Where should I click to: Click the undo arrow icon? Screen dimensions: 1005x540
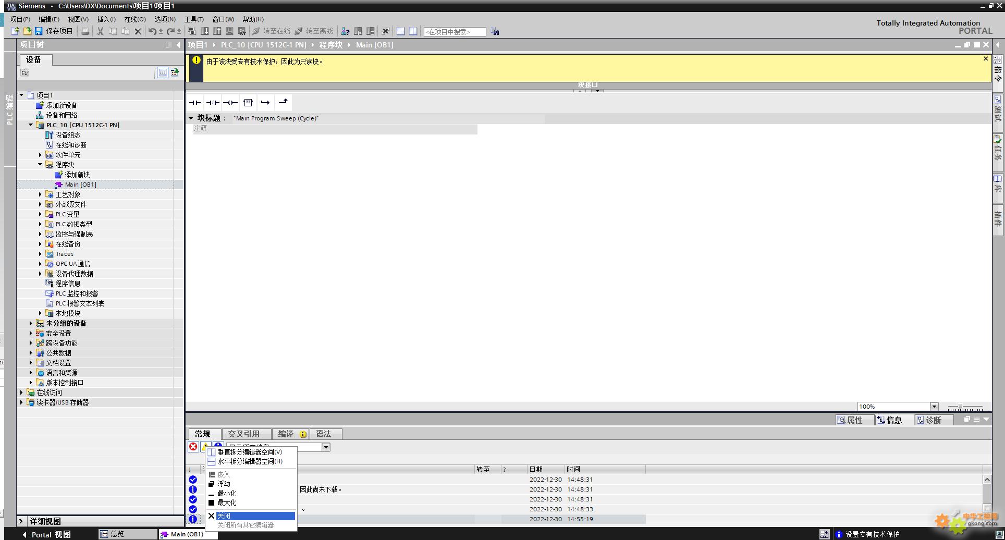[x=152, y=31]
